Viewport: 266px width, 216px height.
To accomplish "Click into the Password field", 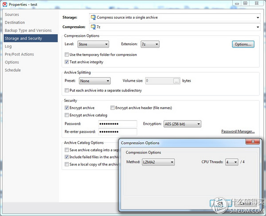I will click(x=117, y=124).
